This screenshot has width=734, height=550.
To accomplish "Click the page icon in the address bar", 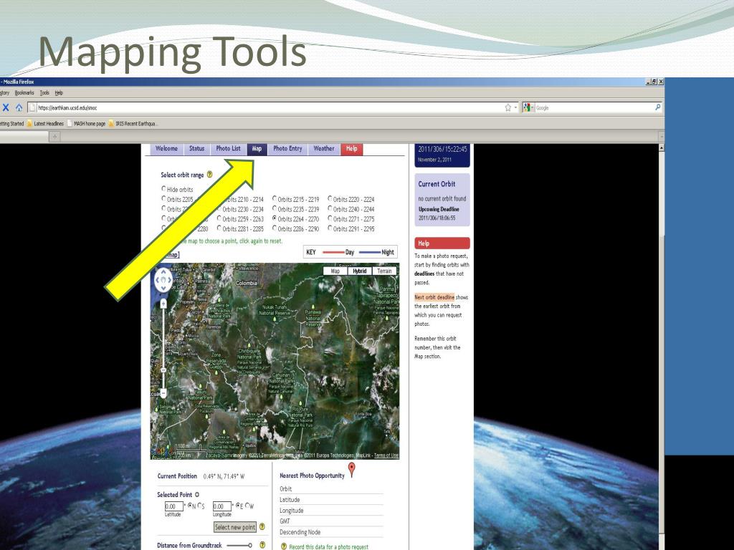I will pos(32,107).
